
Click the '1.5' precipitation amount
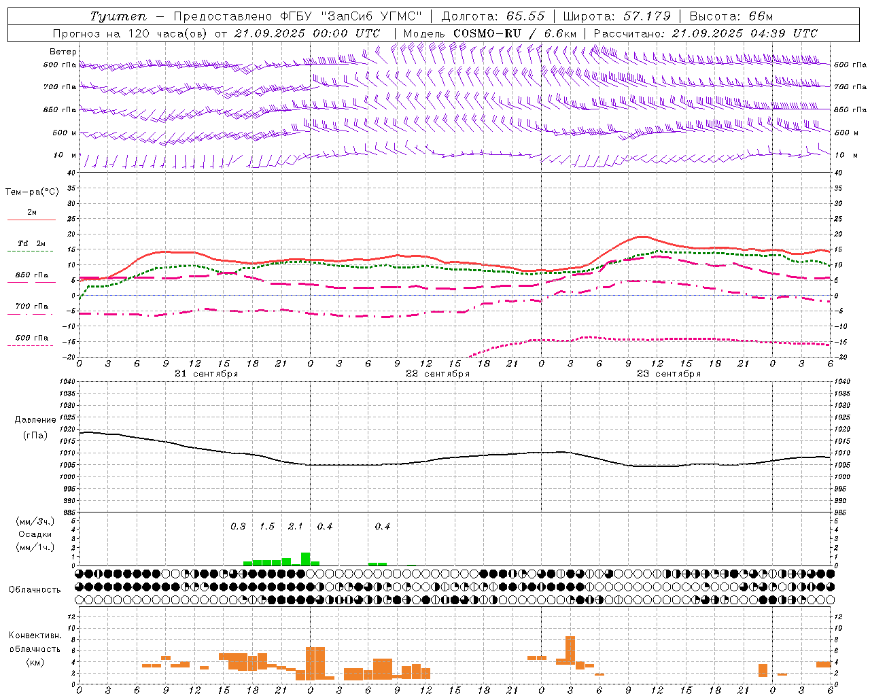pyautogui.click(x=267, y=527)
